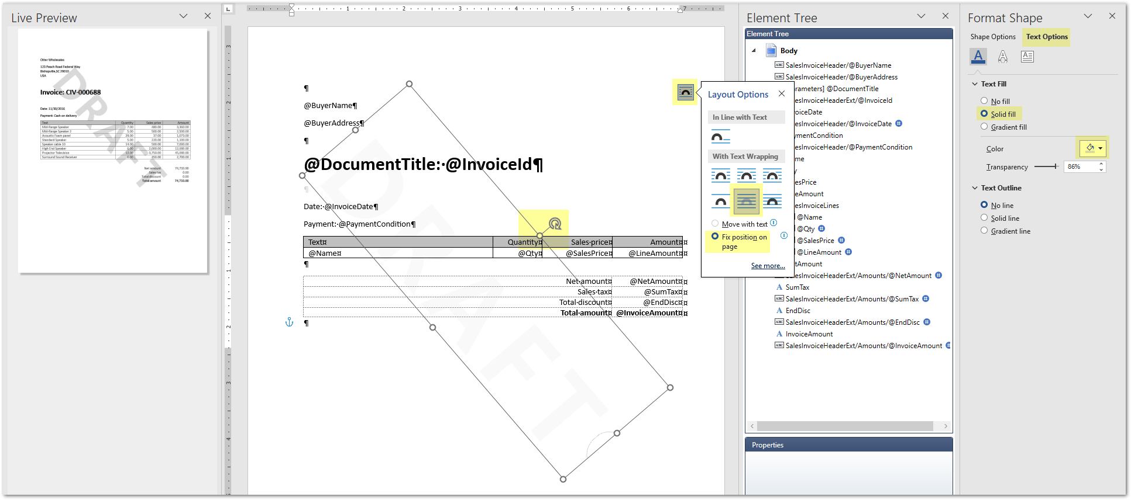Switch to the Text Options tab

pyautogui.click(x=1047, y=37)
